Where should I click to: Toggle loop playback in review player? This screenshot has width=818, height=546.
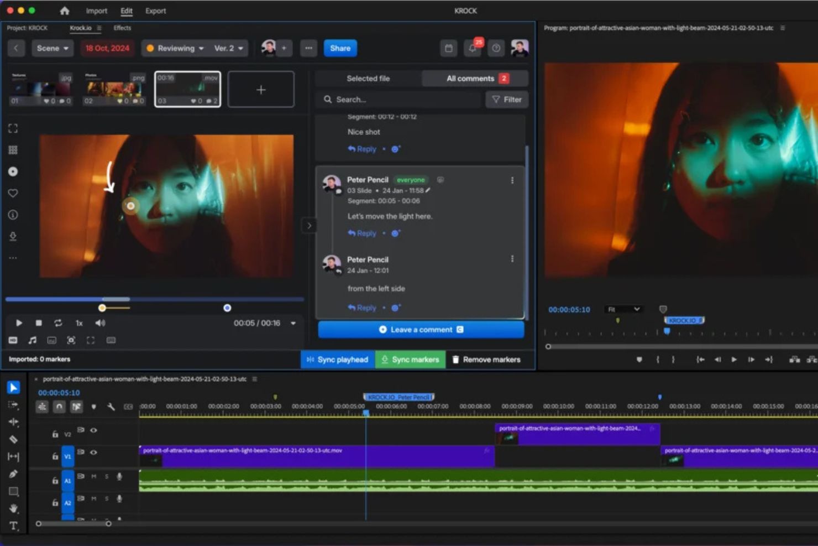58,323
